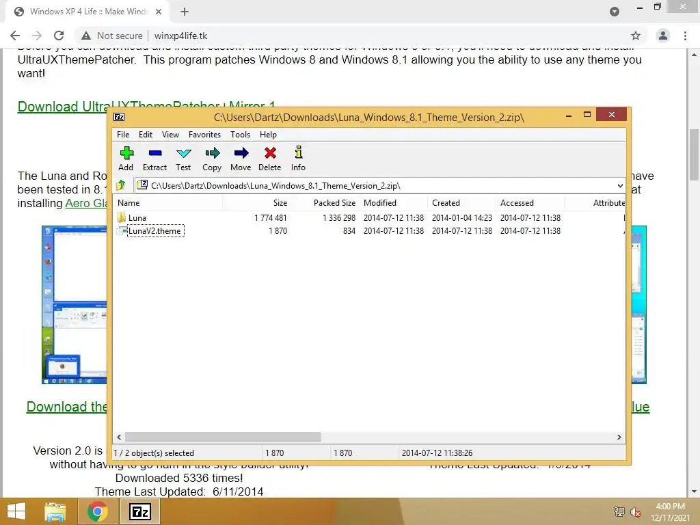The height and width of the screenshot is (525, 700).
Task: Go up one folder level in 7-Zip
Action: point(121,185)
